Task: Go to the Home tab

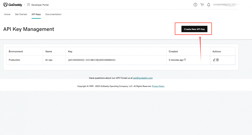Action: [x=7, y=14]
